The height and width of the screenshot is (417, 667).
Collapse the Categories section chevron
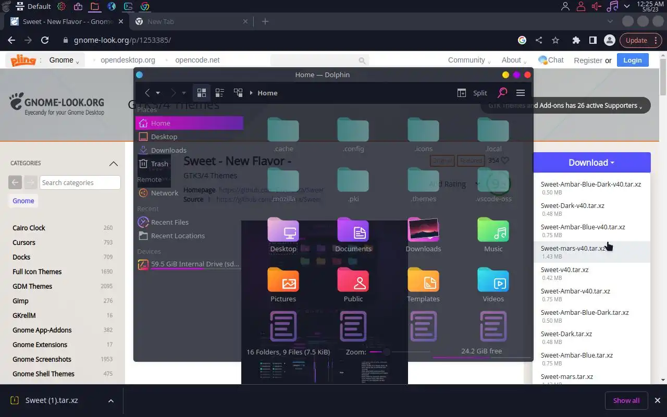pyautogui.click(x=113, y=163)
